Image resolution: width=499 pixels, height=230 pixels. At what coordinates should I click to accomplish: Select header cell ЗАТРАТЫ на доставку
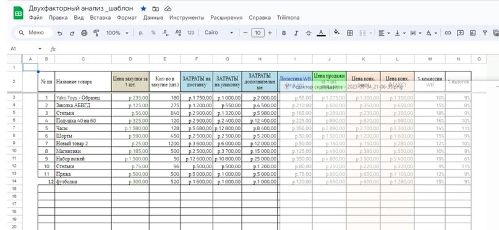tap(197, 82)
